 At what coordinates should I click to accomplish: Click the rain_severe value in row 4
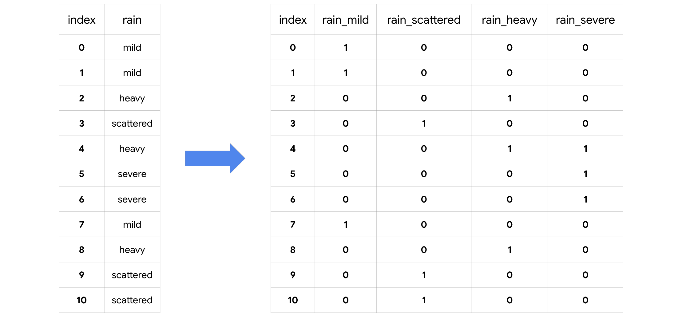pos(585,149)
